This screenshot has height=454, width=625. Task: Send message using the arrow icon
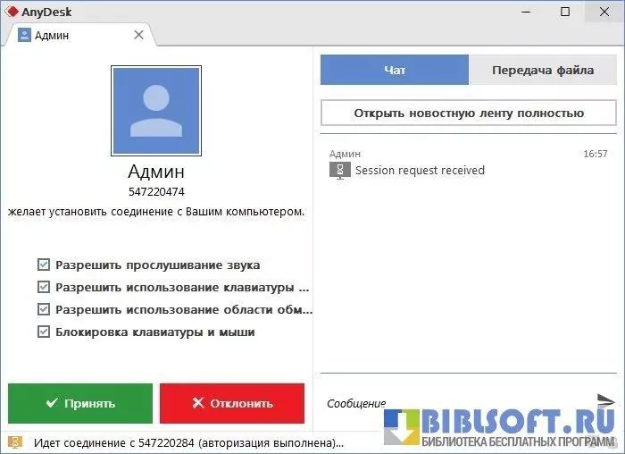605,399
